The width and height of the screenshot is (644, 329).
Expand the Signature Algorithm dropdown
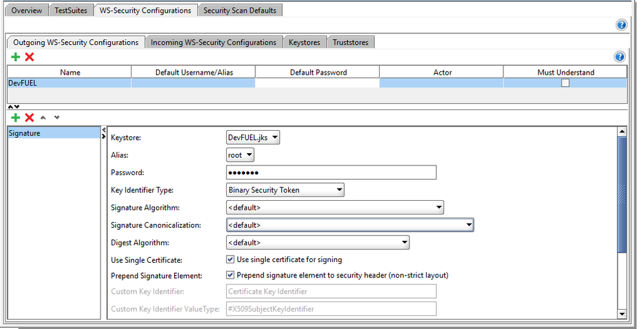pos(335,207)
